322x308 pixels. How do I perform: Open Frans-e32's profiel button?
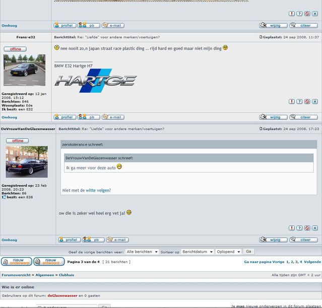pos(65,117)
